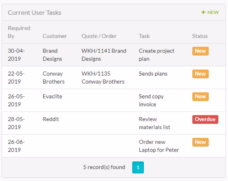Click the New badge for Create project plan
The width and height of the screenshot is (228, 181).
[x=200, y=51]
